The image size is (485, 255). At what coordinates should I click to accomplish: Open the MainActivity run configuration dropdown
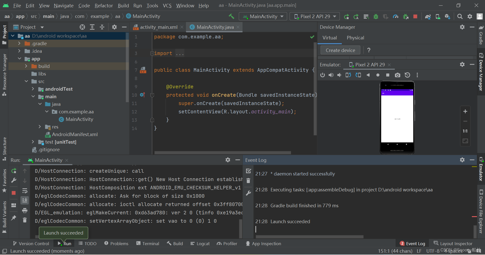click(263, 16)
